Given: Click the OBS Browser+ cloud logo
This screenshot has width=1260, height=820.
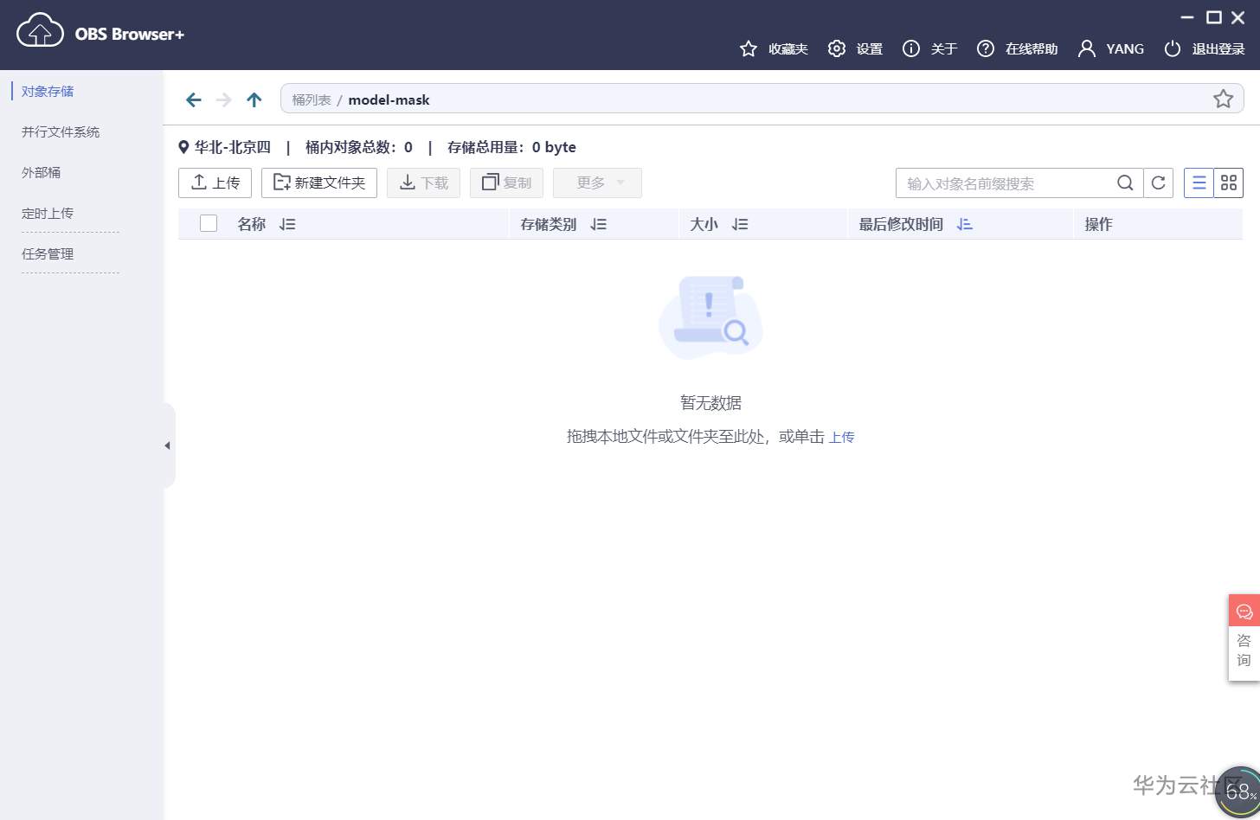Looking at the screenshot, I should [x=40, y=31].
